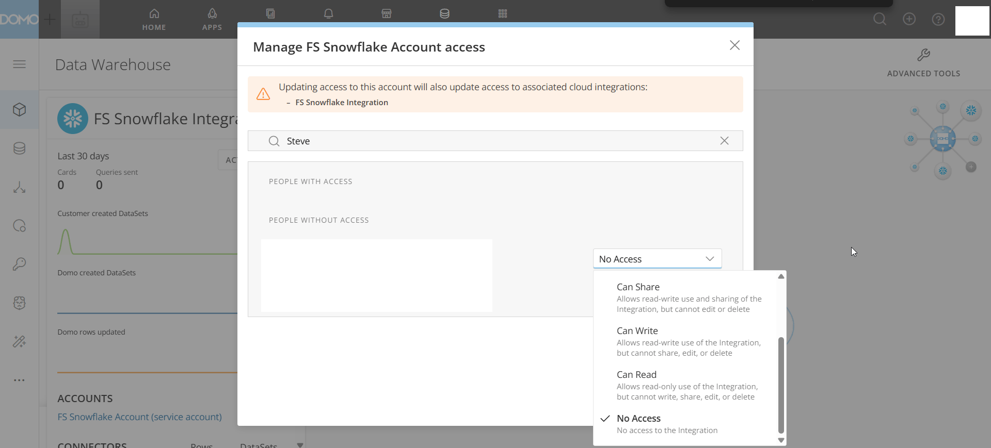This screenshot has height=448, width=991.
Task: Open the robot assistant icon in the top bar
Action: click(x=80, y=20)
